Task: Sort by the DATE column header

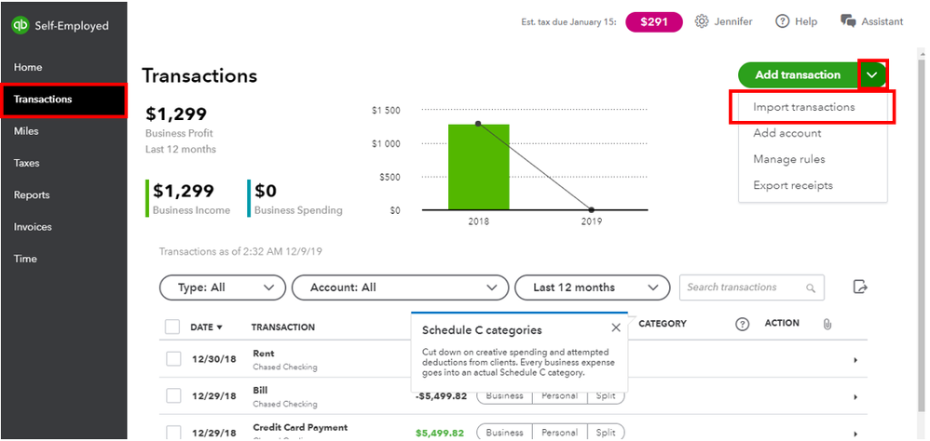Action: tap(206, 327)
